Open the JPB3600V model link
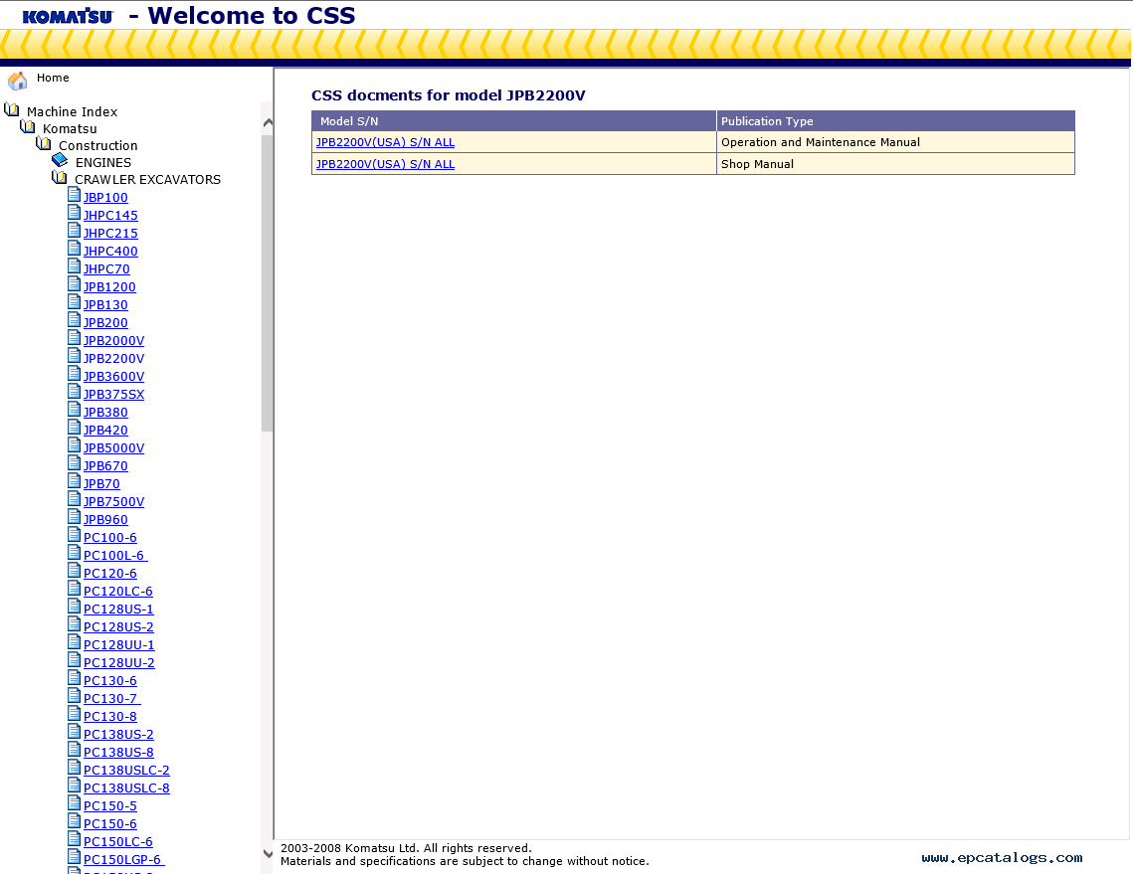 (113, 376)
